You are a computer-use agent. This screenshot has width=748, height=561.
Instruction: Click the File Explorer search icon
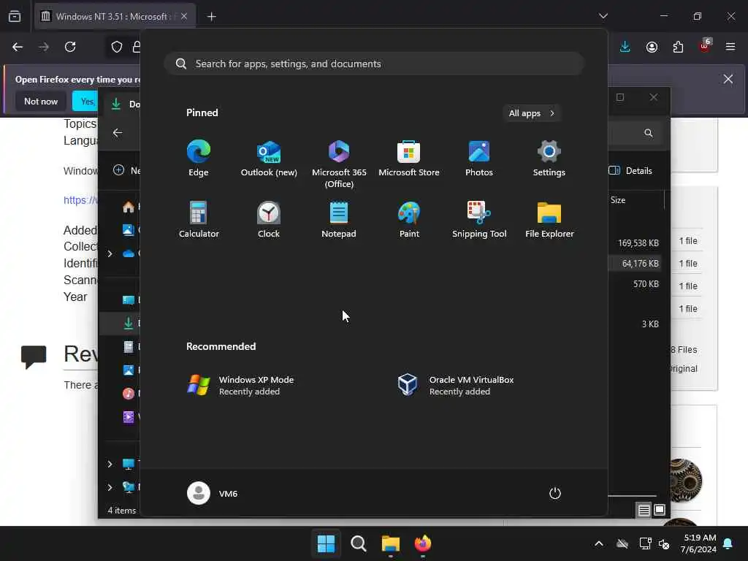649,133
